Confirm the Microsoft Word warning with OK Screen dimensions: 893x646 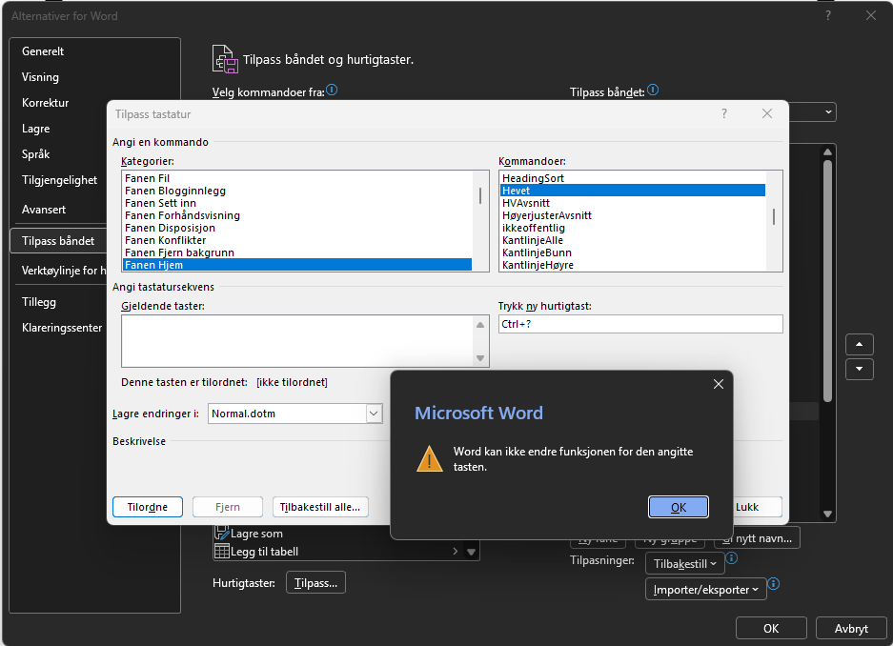click(678, 507)
